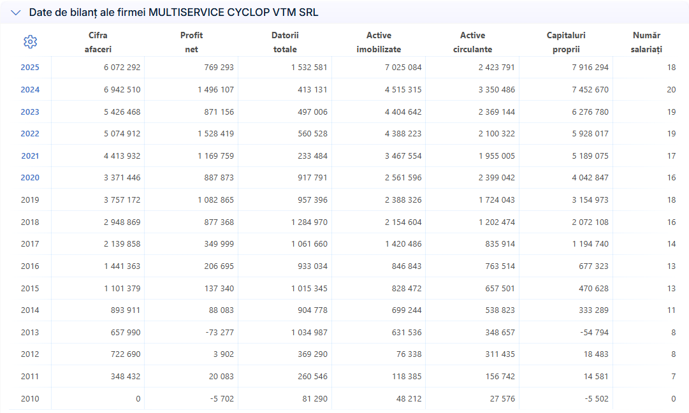The width and height of the screenshot is (689, 413).
Task: Click current assets value 3 350 486
Action: 497,90
